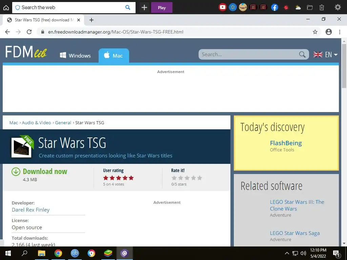Open a new browser tab
The width and height of the screenshot is (347, 260).
coord(91,20)
